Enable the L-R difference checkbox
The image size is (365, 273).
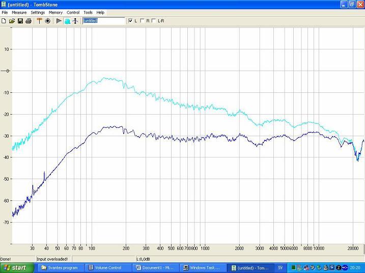(153, 21)
